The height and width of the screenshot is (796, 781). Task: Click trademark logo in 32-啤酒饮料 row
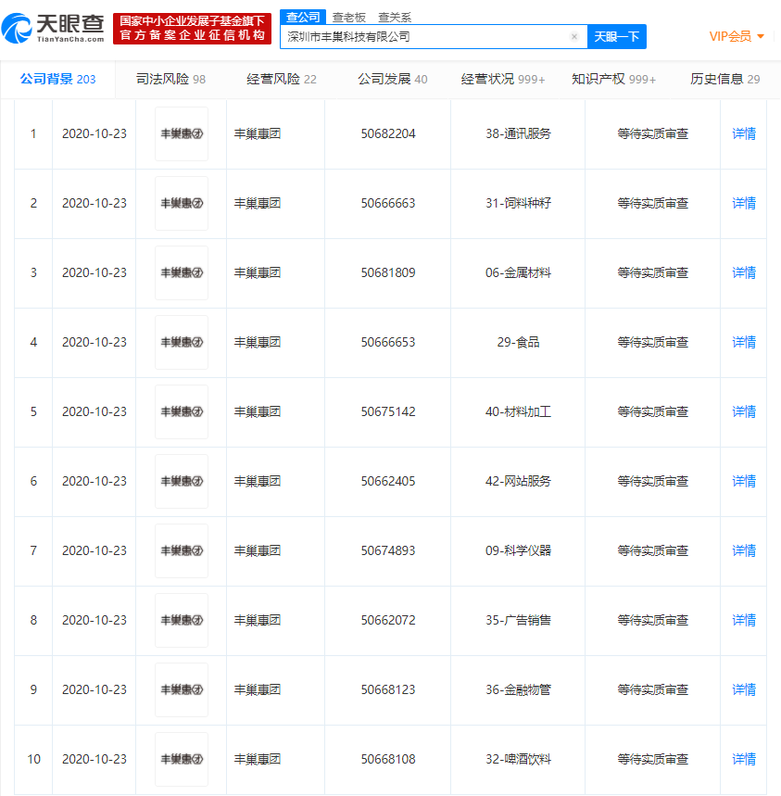click(x=182, y=759)
